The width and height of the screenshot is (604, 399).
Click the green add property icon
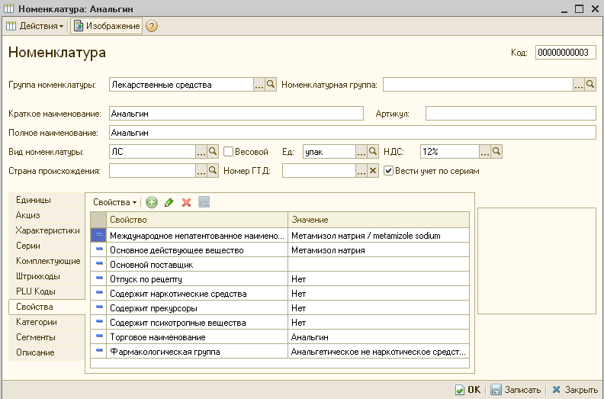tap(151, 202)
